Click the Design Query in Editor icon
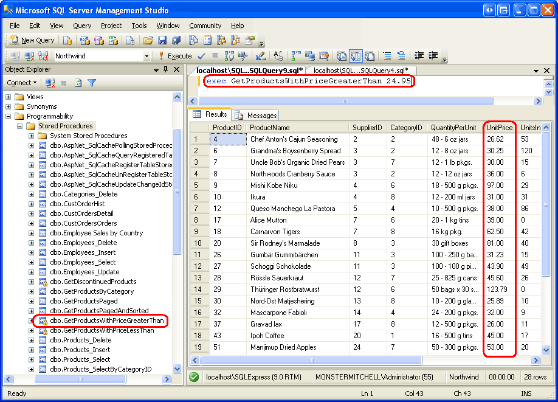Viewport: 558px width, 402px height. [260, 56]
